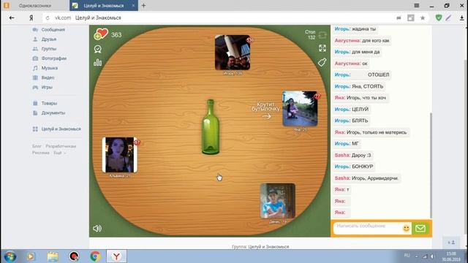Launch Chrome from the taskbar

[95, 256]
